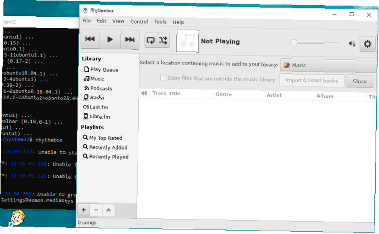
Task: Click the Library section heading
Action: tap(91, 59)
